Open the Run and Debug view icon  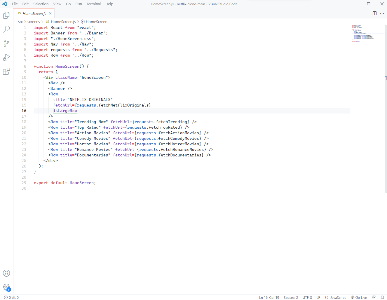coord(6,57)
